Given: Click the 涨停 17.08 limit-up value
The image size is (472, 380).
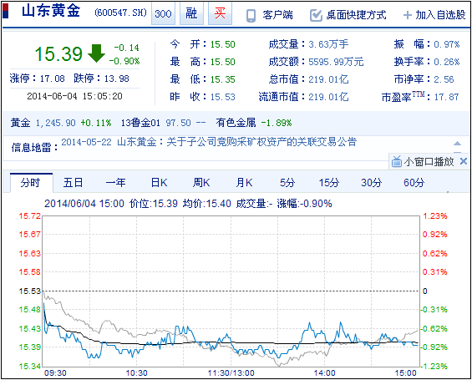Looking at the screenshot, I should [52, 79].
